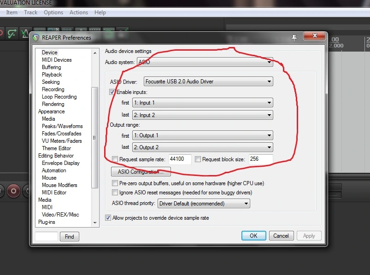
Task: Click the down arrow of the preferences list scrollbar
Action: click(x=95, y=222)
